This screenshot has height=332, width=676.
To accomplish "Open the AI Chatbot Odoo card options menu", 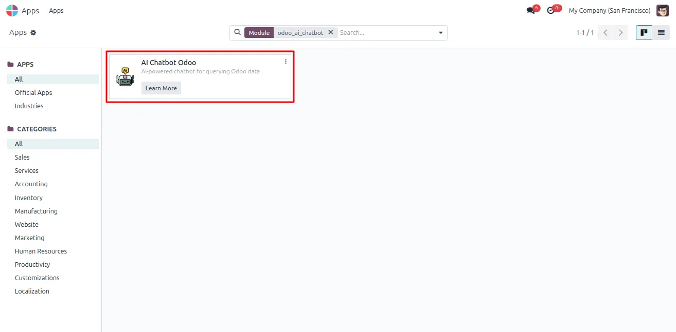I will (286, 62).
